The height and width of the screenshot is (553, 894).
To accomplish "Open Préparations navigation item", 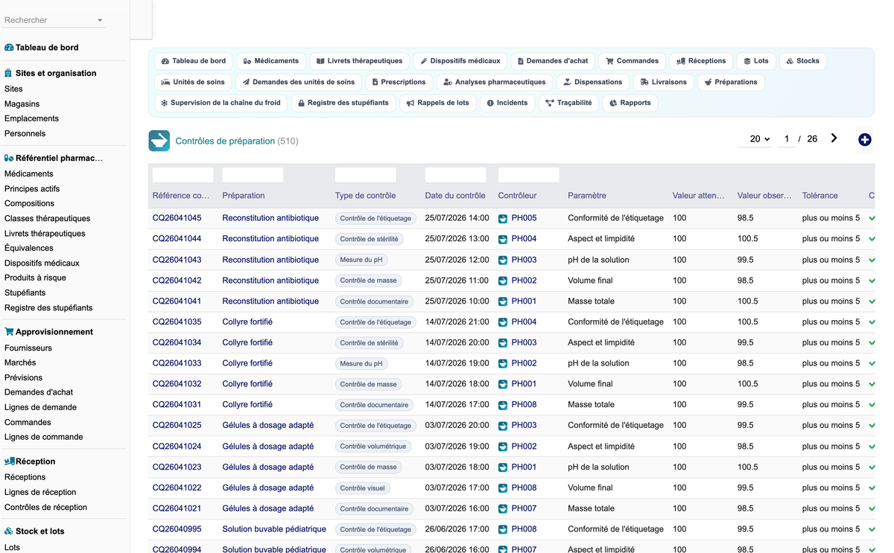I will coord(731,82).
